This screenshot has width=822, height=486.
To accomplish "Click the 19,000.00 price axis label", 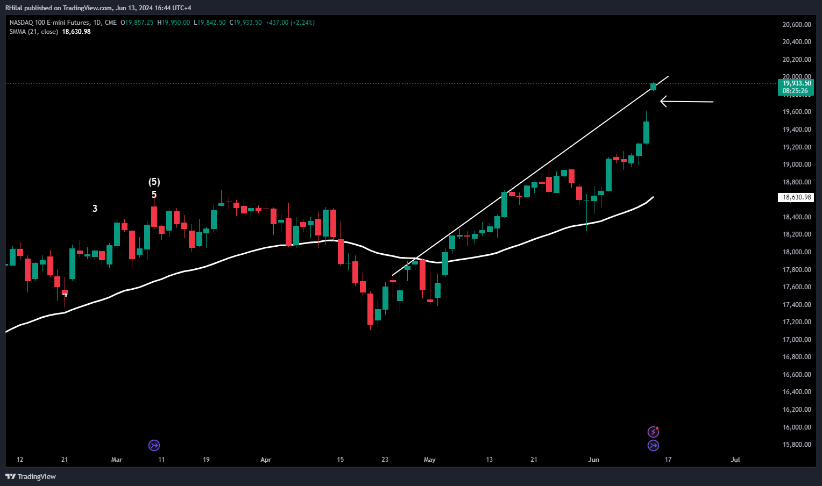I will (797, 165).
